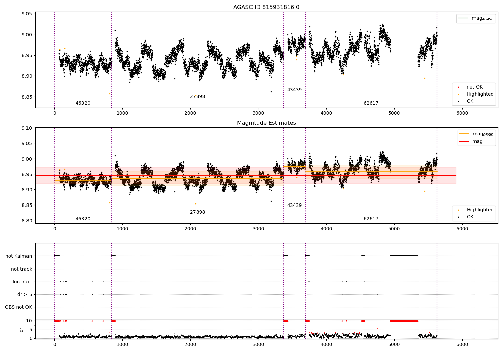Click the 6000 x-axis tick in bottom plot
503x352 pixels.
[462, 345]
